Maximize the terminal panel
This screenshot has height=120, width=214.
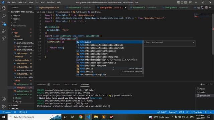click(208, 84)
